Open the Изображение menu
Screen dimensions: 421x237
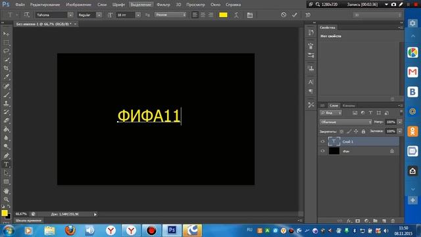point(78,5)
